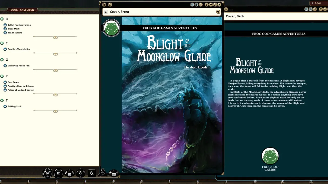Roll the d4 pyramid die
The width and height of the screenshot is (328, 184).
click(103, 173)
